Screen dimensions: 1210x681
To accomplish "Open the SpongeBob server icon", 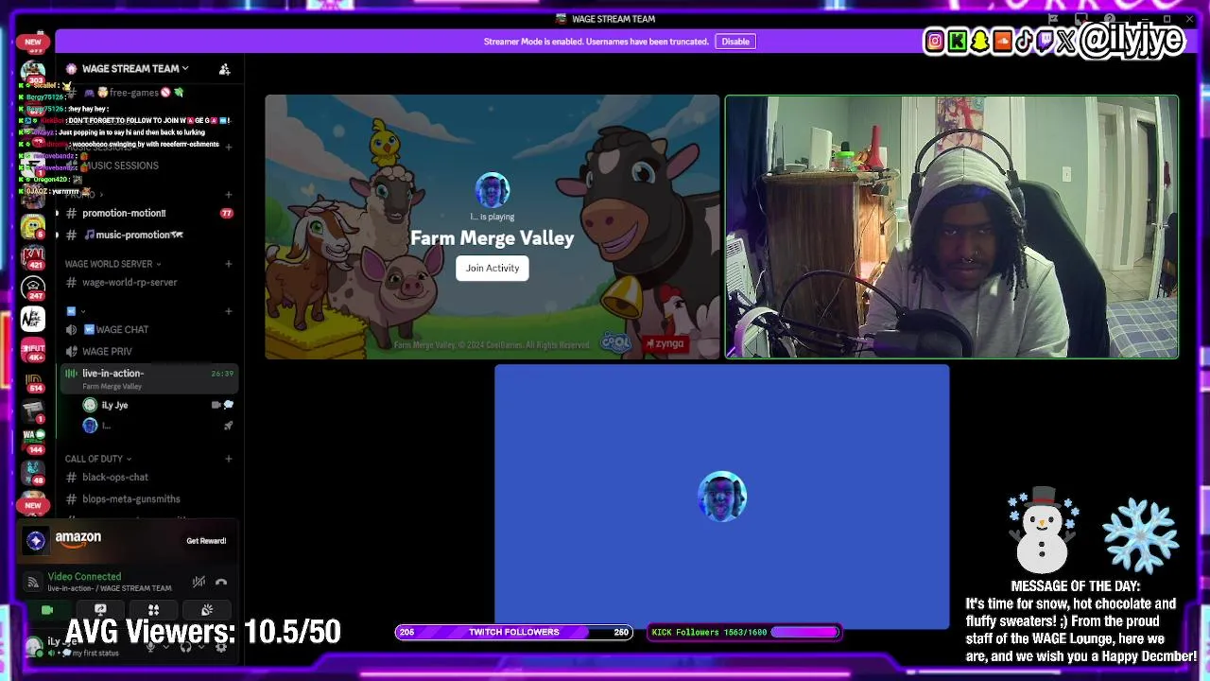I will tap(33, 227).
